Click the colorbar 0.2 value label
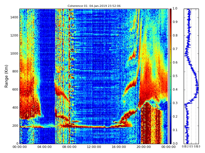Image resolution: width=205 pixels, height=153 pixels. click(x=175, y=117)
